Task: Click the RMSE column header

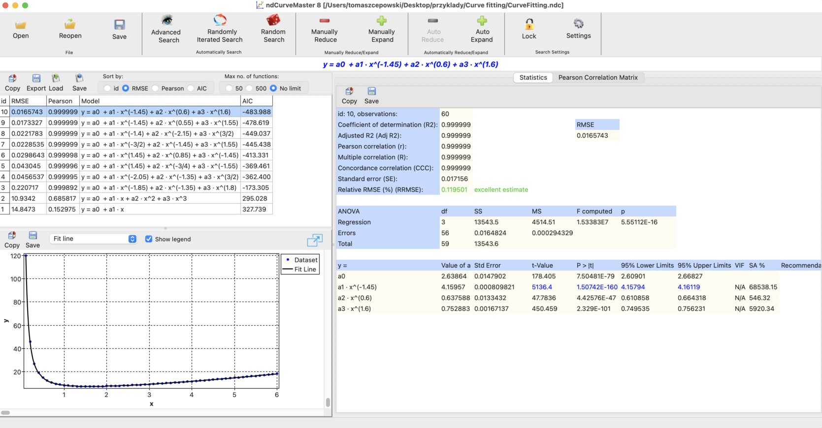Action: point(28,101)
